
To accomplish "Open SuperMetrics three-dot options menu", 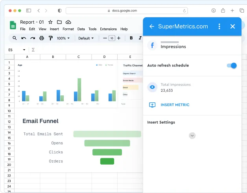I will pos(219,26).
